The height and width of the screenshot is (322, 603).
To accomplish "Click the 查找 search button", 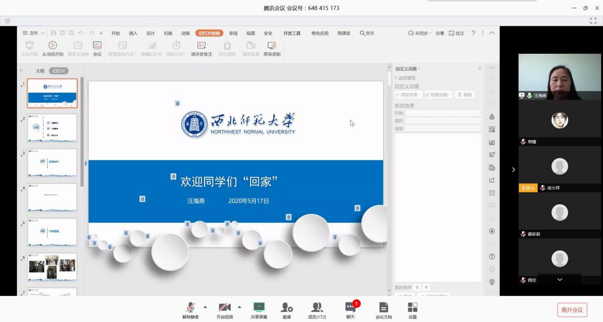I will (367, 33).
